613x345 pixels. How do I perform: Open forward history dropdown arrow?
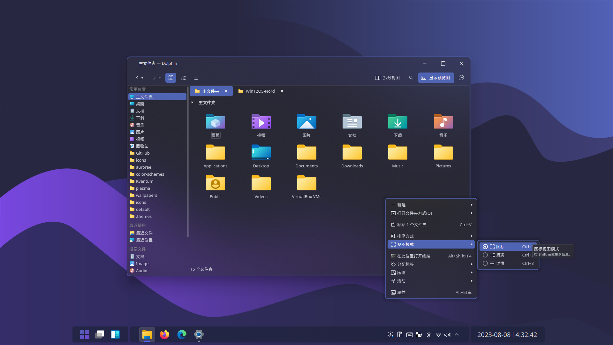point(160,78)
